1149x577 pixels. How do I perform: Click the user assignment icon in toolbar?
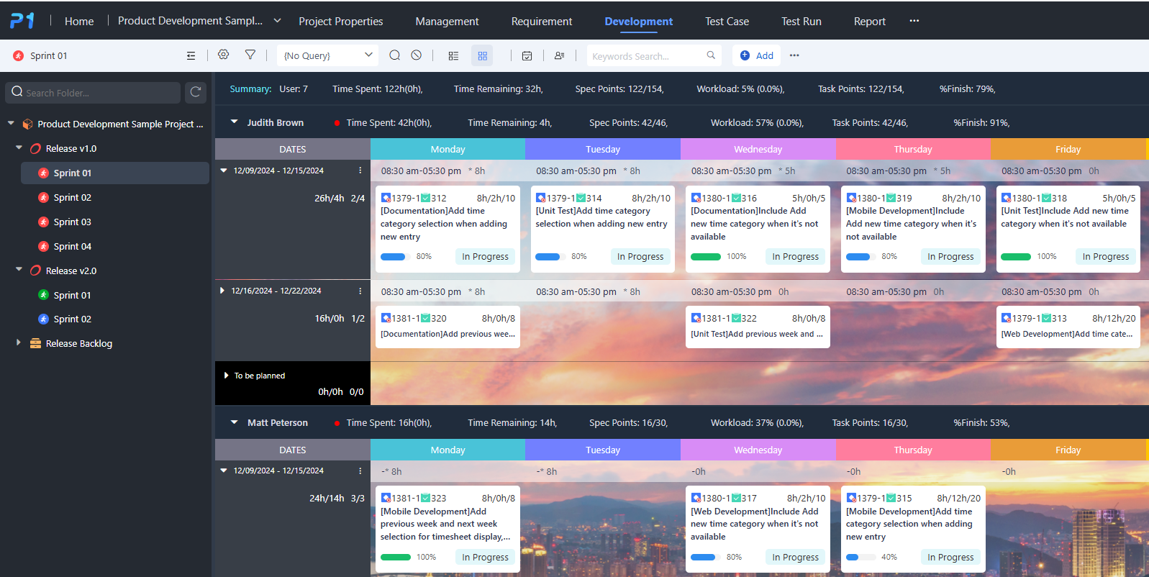[x=559, y=55]
